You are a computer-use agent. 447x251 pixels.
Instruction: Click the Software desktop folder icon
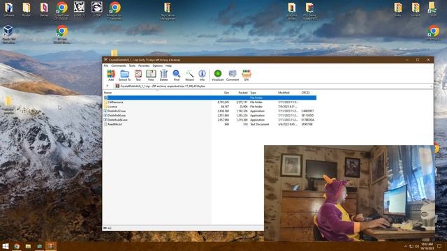click(x=8, y=10)
